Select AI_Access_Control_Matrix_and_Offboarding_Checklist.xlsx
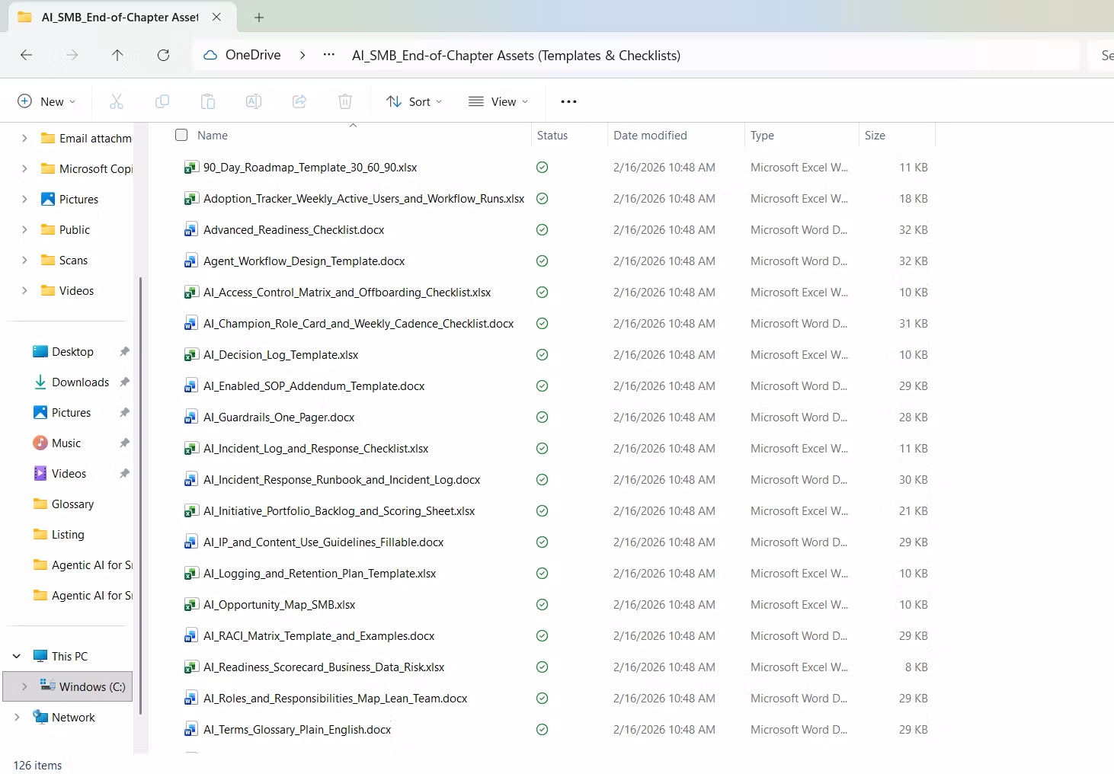Viewport: 1114px width, 774px height. tap(347, 293)
